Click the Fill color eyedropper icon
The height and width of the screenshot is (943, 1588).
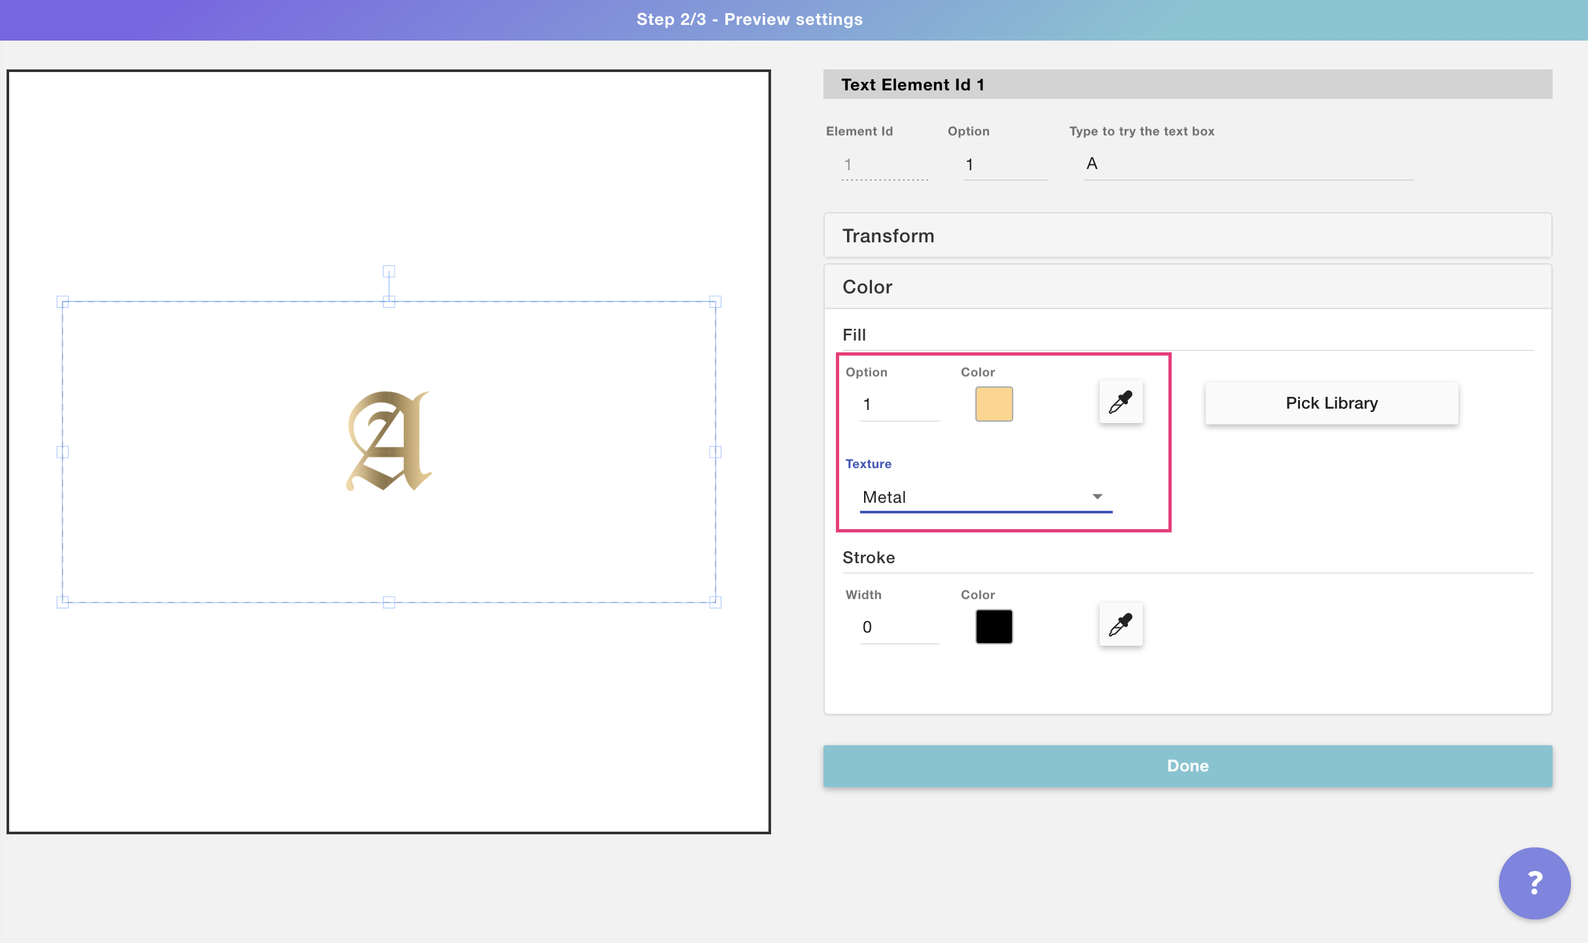tap(1121, 402)
